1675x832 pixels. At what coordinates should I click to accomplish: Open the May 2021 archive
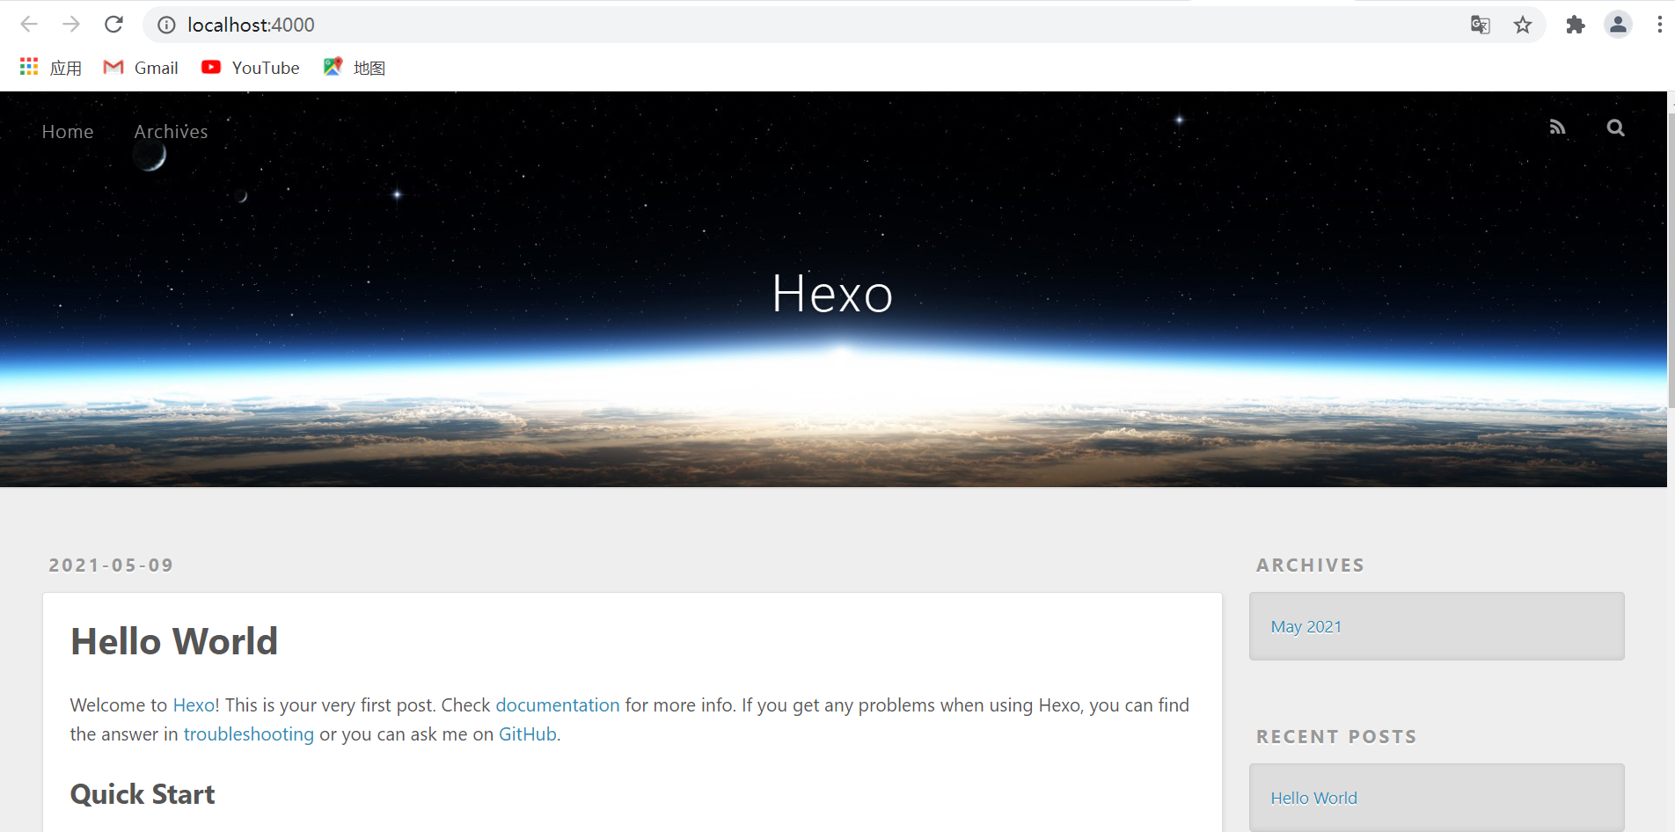point(1306,627)
